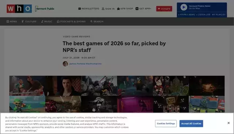Click the DONATE button
Screen dimensions: 234x134
[164, 9]
